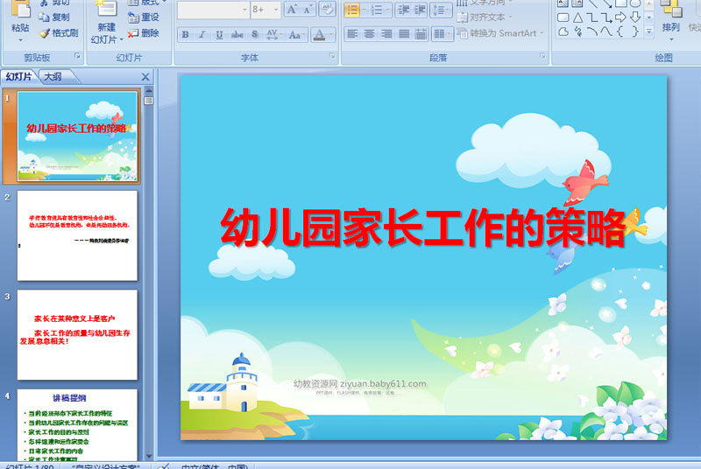This screenshot has height=469, width=701.
Task: Open the font name dropdown arrow
Action: [x=244, y=10]
